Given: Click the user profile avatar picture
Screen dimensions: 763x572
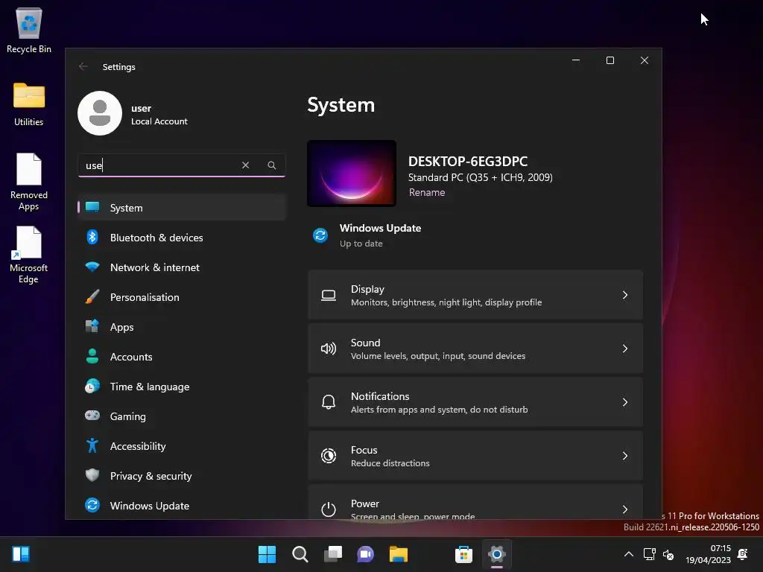Looking at the screenshot, I should 100,113.
